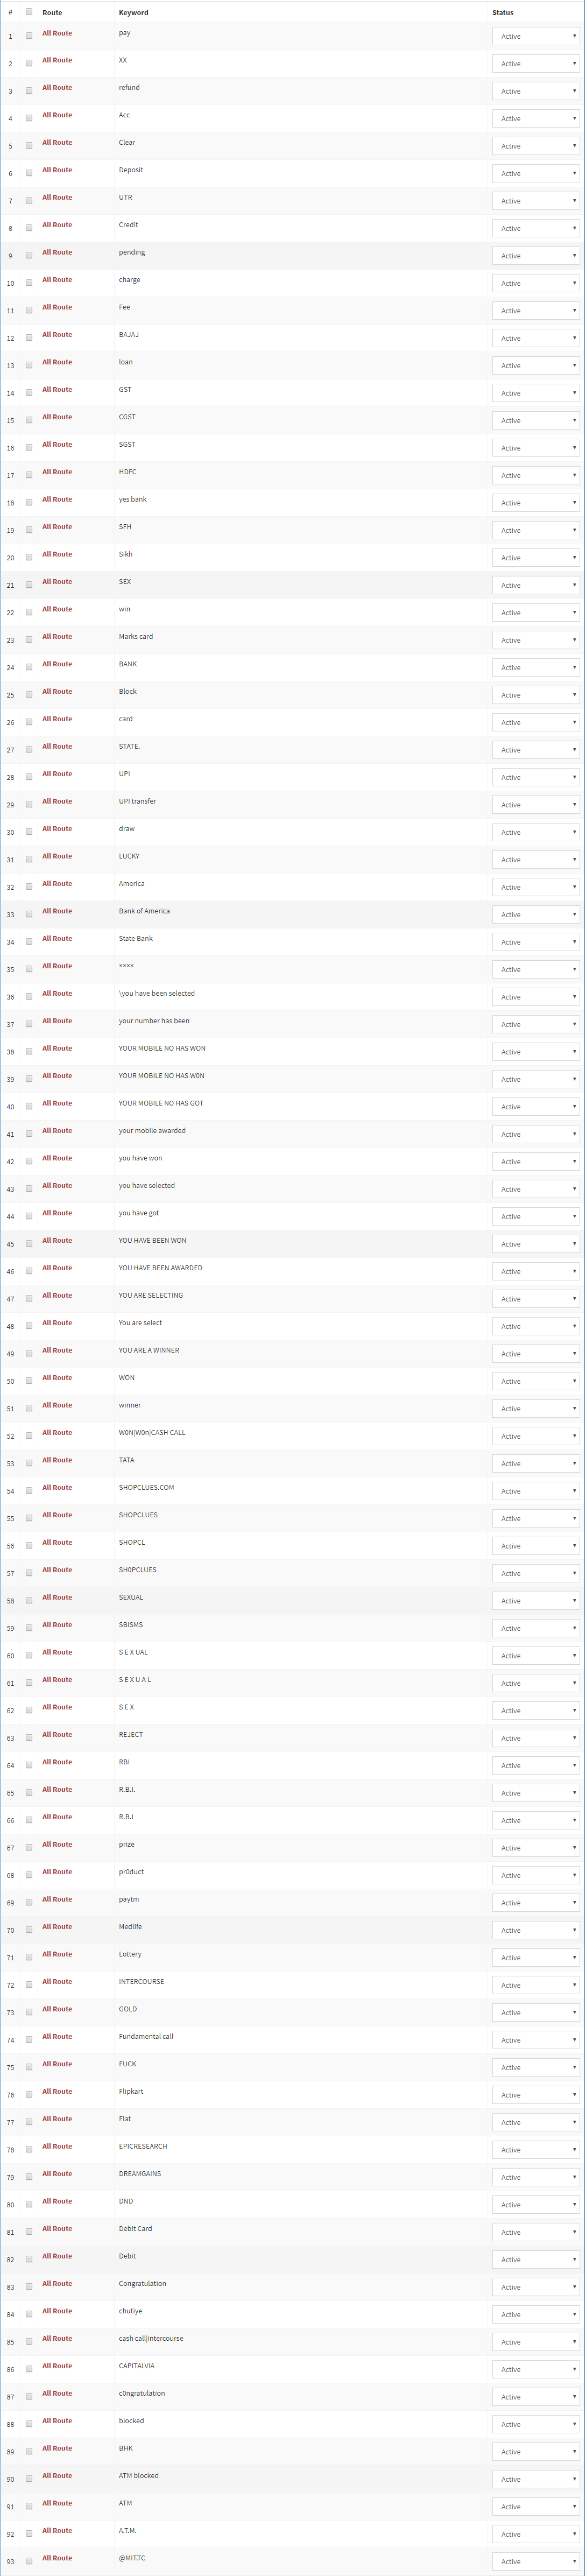Open All Route in the 'loan' row

click(57, 362)
